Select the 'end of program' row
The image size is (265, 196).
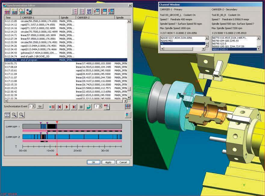tap(66, 60)
